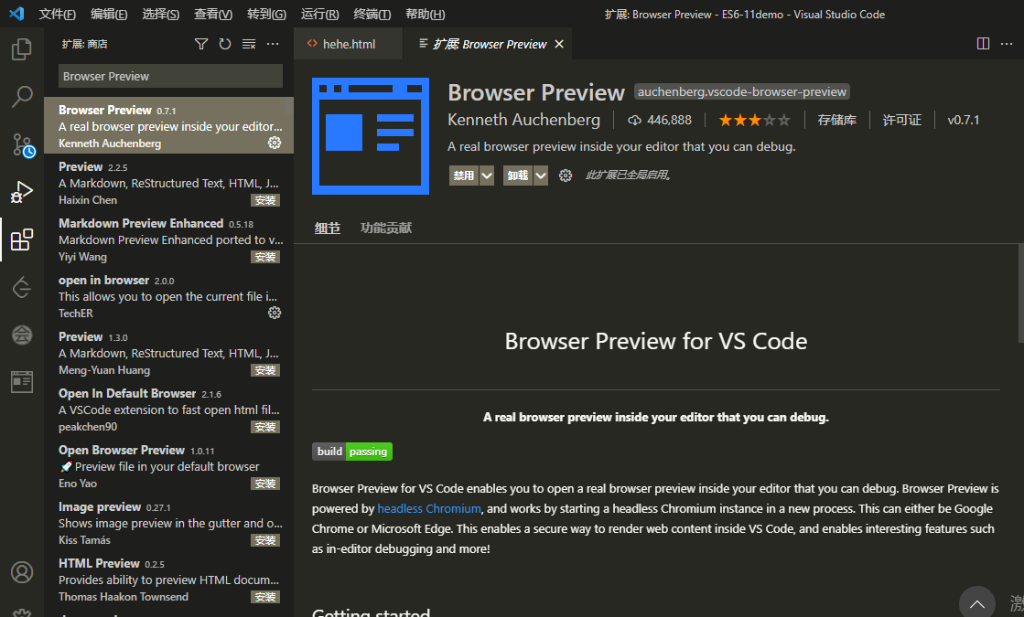Image resolution: width=1024 pixels, height=617 pixels.
Task: Switch to the 功能贡献 tab
Action: pyautogui.click(x=385, y=229)
